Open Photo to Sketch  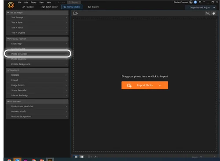37,54
